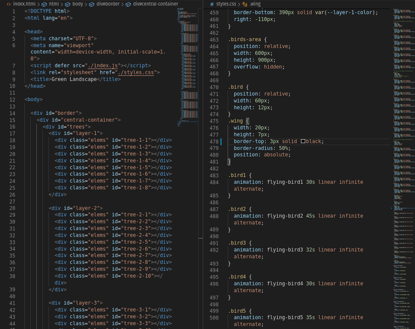
Task: Click the tree-2-10 element line
Action: point(109,279)
